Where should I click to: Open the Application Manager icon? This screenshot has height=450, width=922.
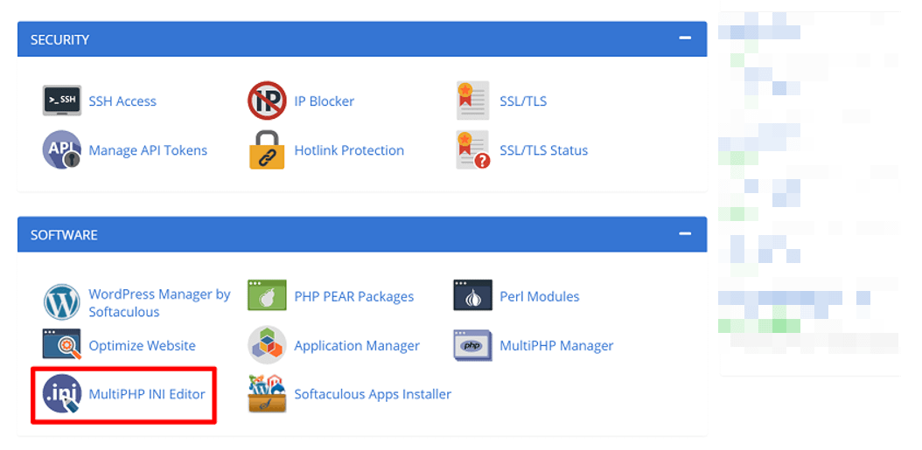[x=267, y=345]
